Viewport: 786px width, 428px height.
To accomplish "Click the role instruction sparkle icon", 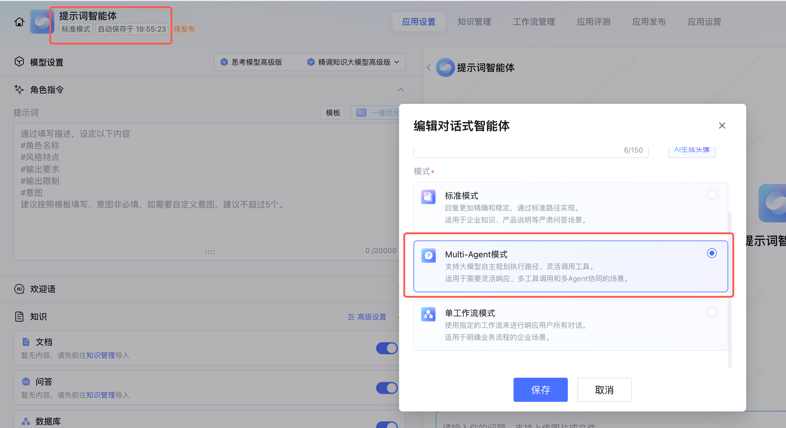I will 19,89.
